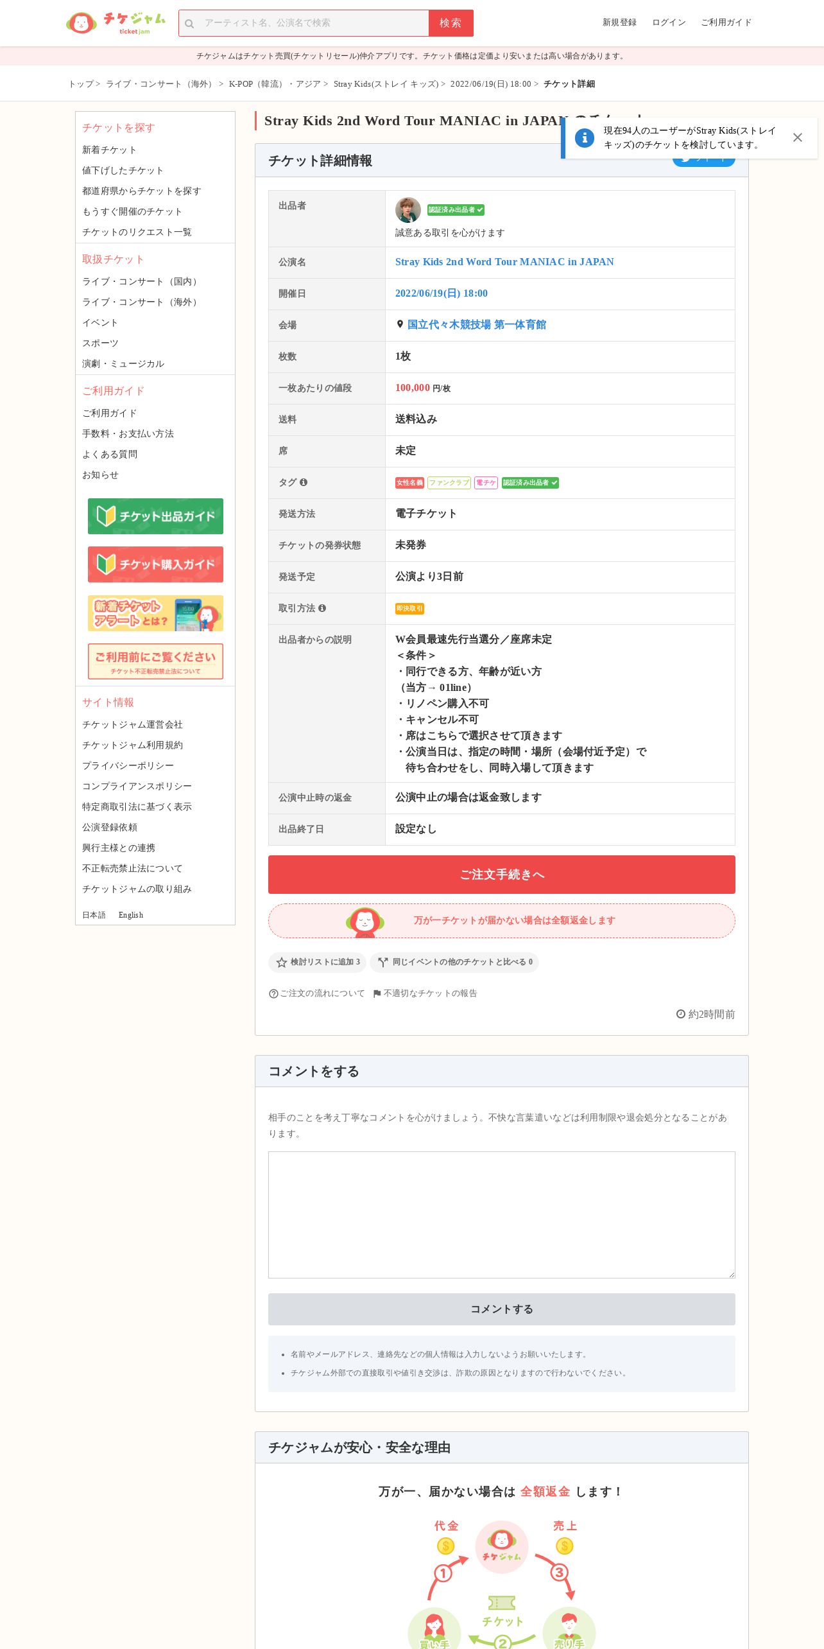This screenshot has width=824, height=1649.
Task: Click info icon next to タグ
Action: pyautogui.click(x=304, y=482)
